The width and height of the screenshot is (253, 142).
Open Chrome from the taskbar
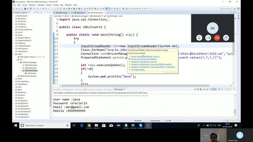89,125
